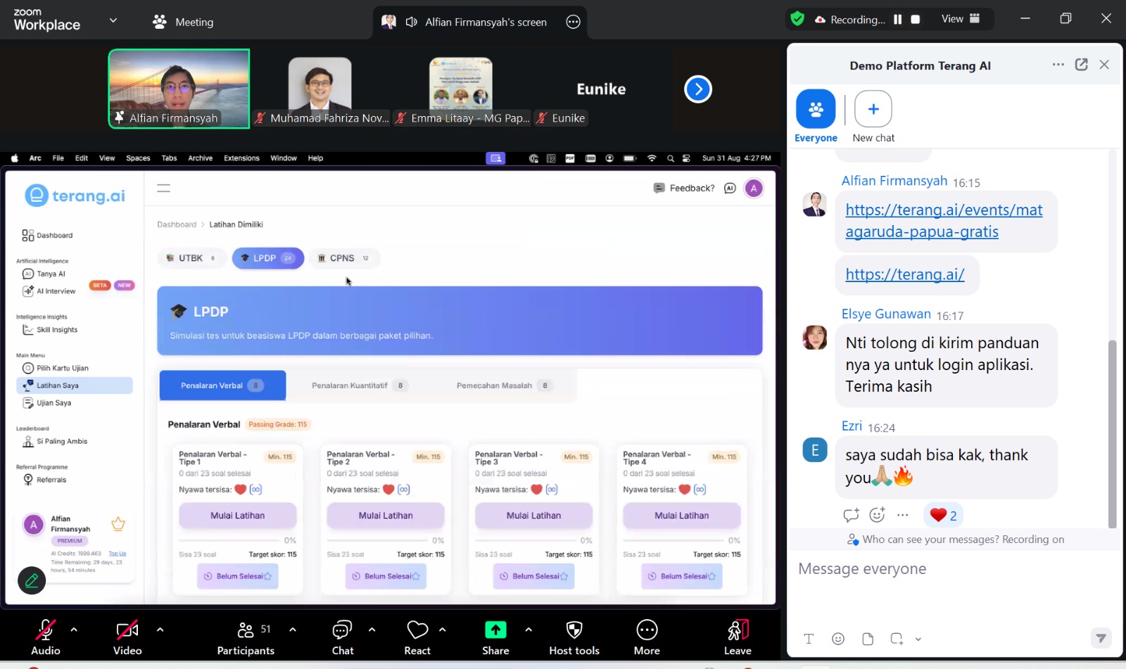1126x669 pixels.
Task: Open the shared Mac's File menu
Action: coord(58,158)
